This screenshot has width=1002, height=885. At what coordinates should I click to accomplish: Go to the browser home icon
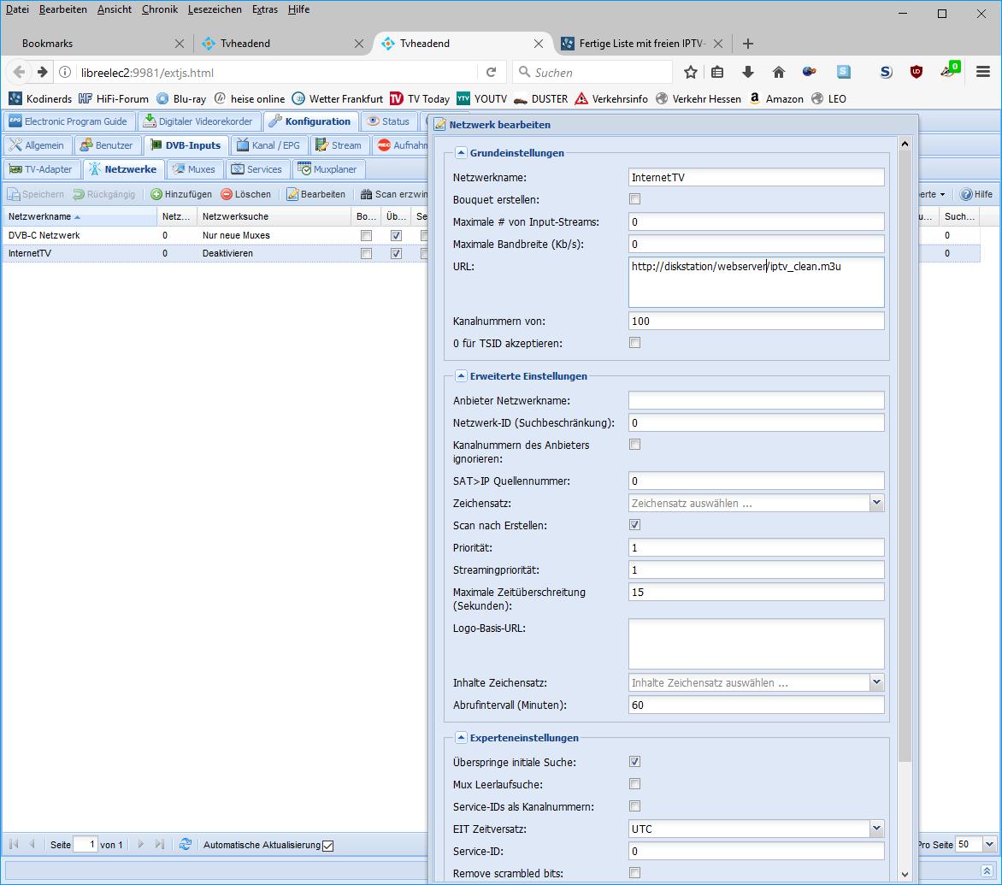point(778,72)
